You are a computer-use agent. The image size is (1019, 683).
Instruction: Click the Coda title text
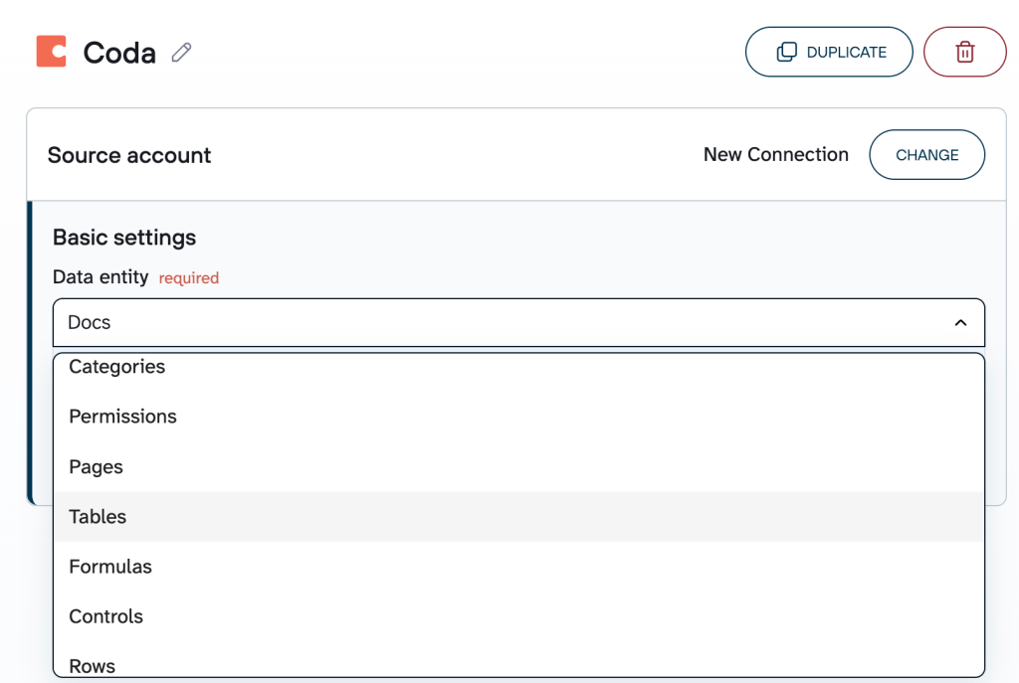pyautogui.click(x=118, y=52)
